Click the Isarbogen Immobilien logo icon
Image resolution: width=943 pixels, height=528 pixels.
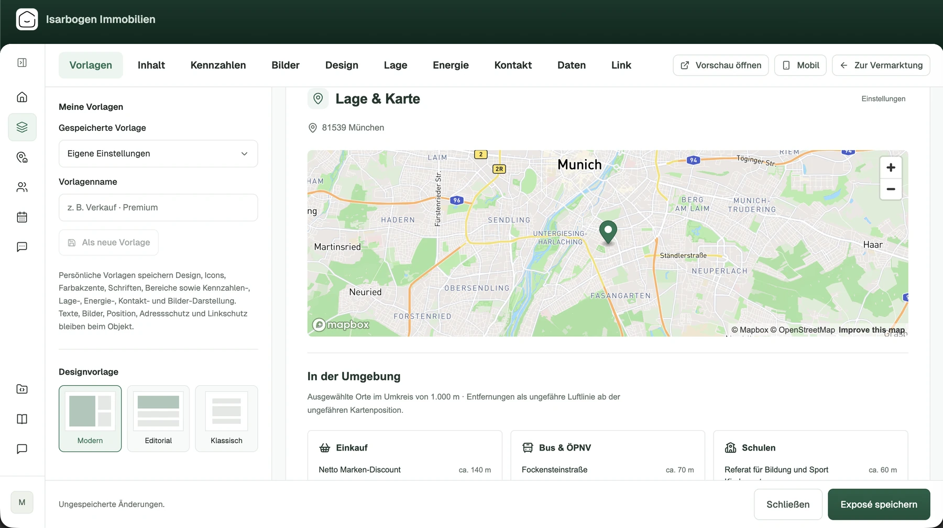(x=27, y=19)
